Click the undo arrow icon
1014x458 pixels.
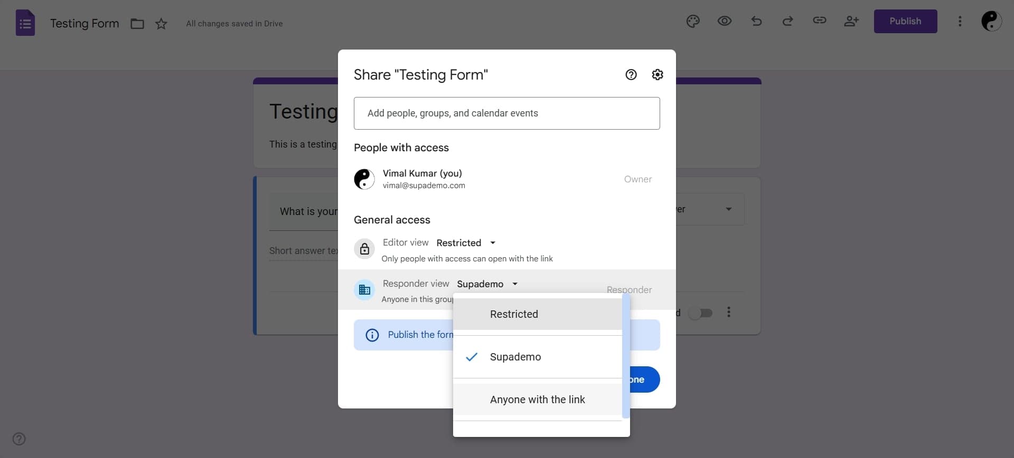pos(756,21)
